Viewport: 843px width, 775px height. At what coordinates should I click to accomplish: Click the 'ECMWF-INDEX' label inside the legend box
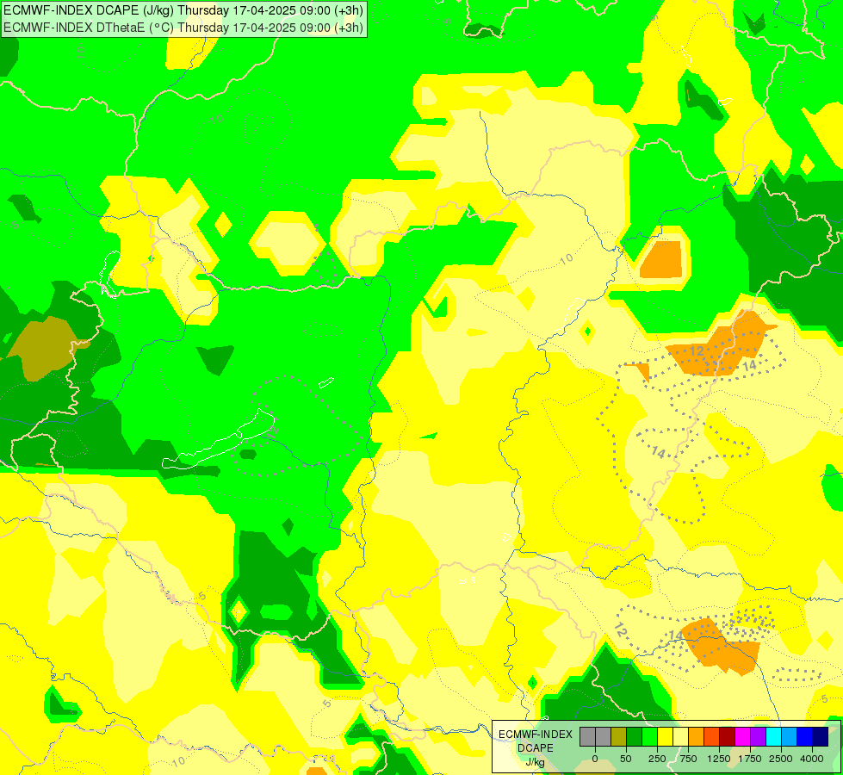point(536,735)
